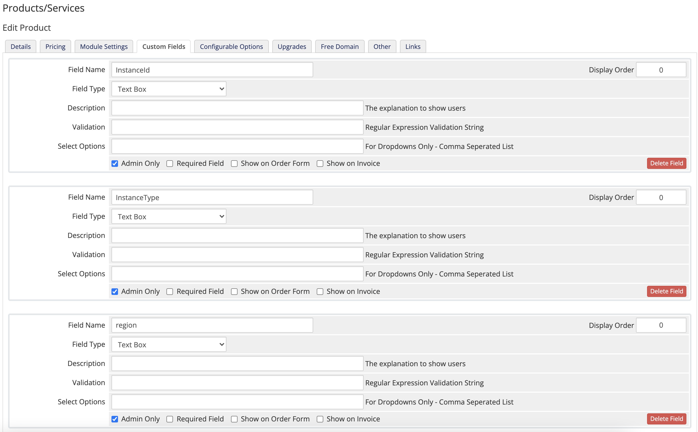This screenshot has width=698, height=432.
Task: Delete the region custom field
Action: (x=666, y=419)
